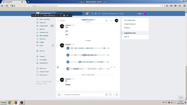Open Друзья in sidebar
Image resolution: width=187 pixels, height=105 pixels.
(42, 29)
